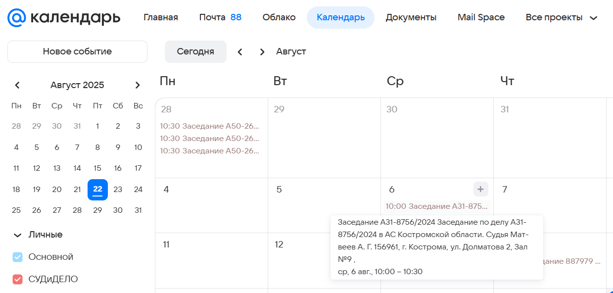Toggle the СУДиДЕЛО calendar checkbox
Screen dimensions: 613x293
click(18, 279)
